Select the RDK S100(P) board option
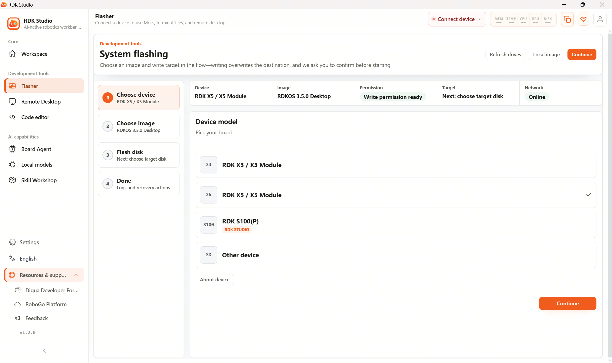Image resolution: width=612 pixels, height=363 pixels. [x=396, y=225]
